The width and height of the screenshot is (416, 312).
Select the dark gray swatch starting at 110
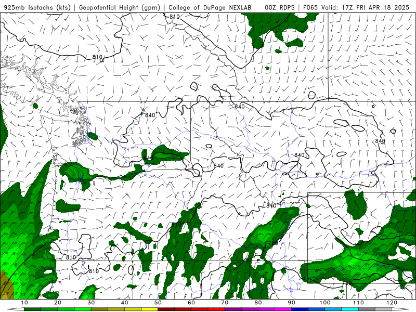click(367, 309)
